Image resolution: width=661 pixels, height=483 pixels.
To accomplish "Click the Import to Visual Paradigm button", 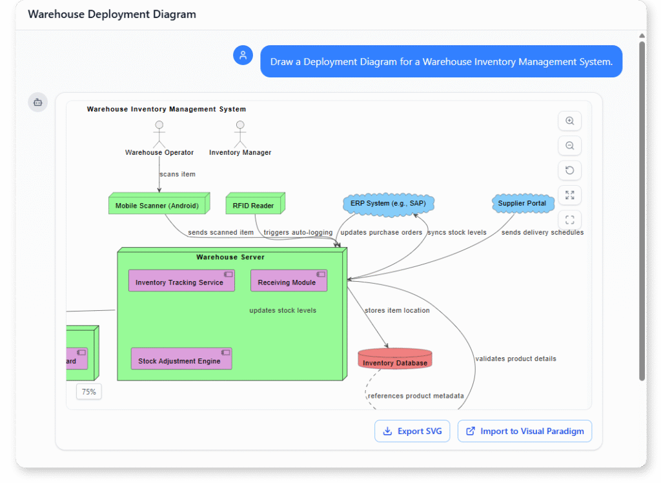I will 524,431.
